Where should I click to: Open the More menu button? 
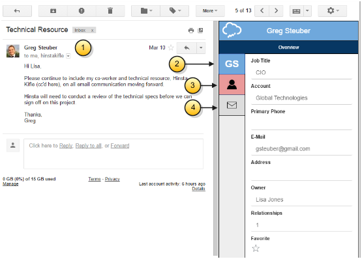[x=210, y=11]
